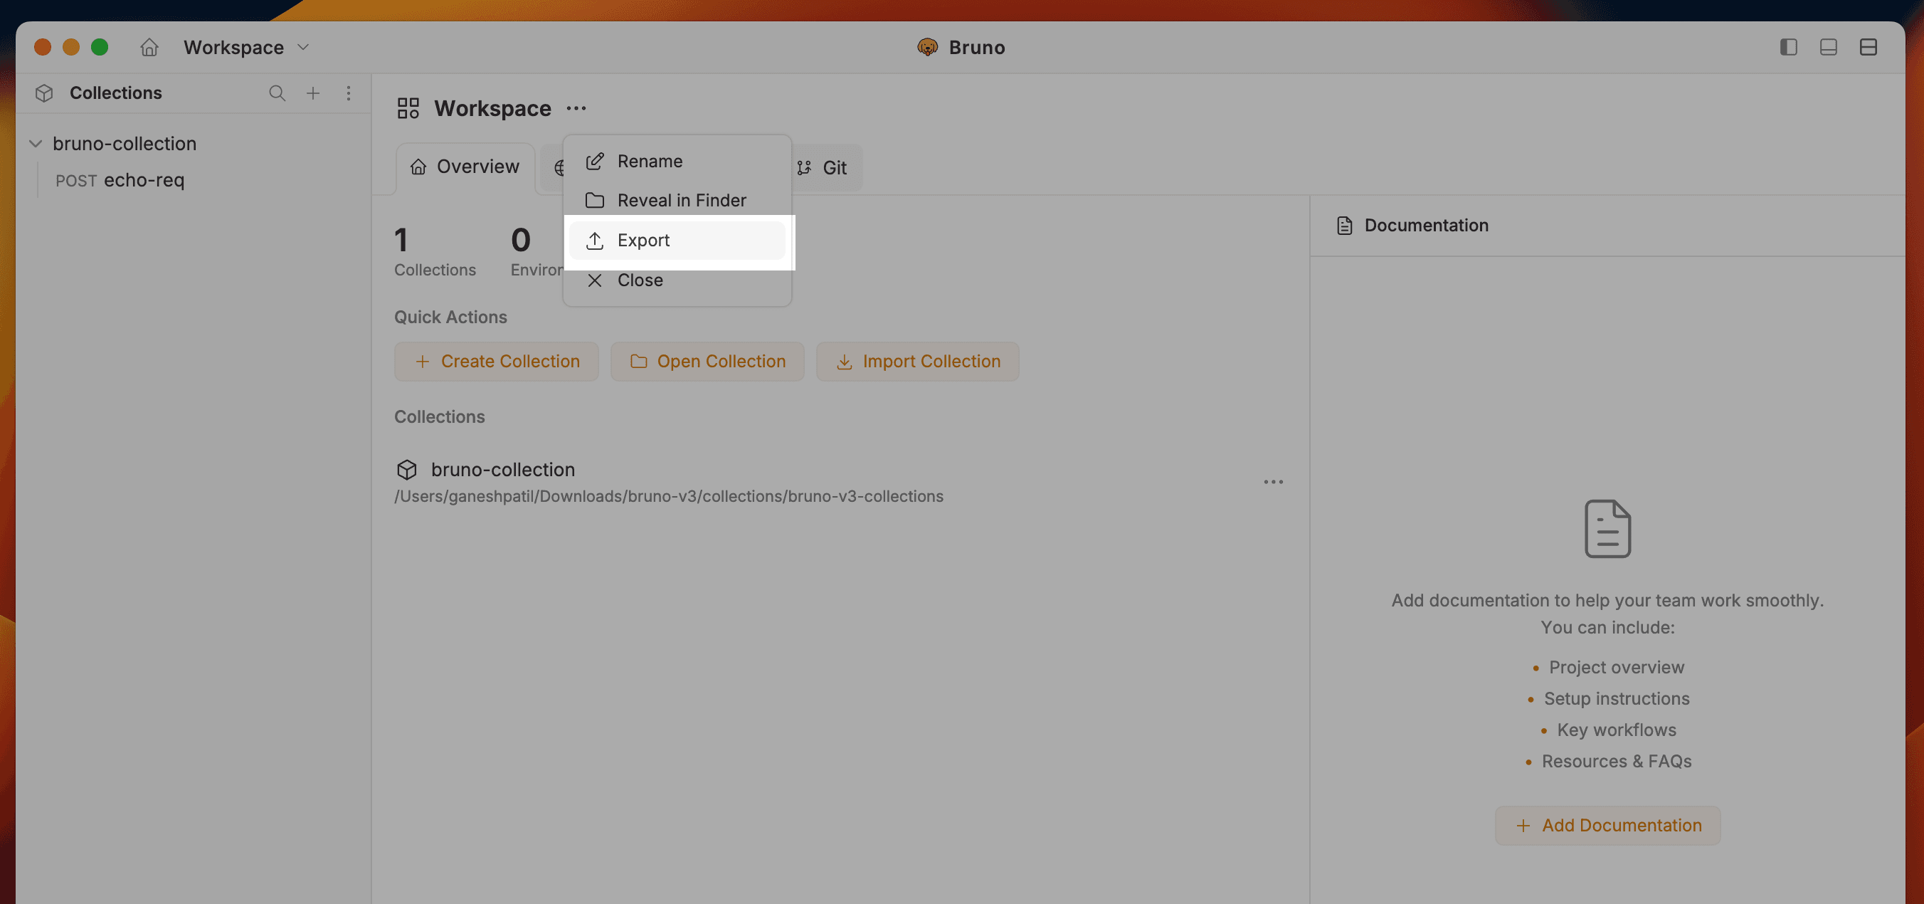Collapse the bruno-collection tree in sidebar
This screenshot has width=1924, height=904.
[35, 144]
